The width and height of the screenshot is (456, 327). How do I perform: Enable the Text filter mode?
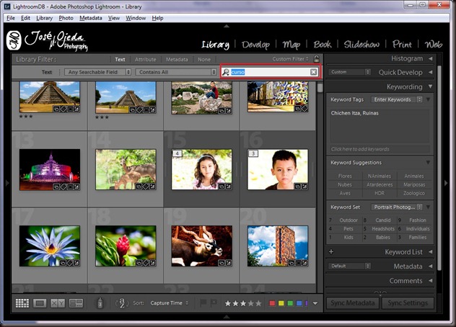tap(120, 59)
